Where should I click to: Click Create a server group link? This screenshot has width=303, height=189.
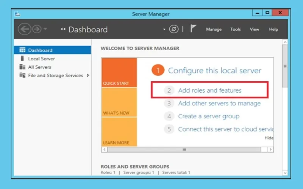(209, 116)
